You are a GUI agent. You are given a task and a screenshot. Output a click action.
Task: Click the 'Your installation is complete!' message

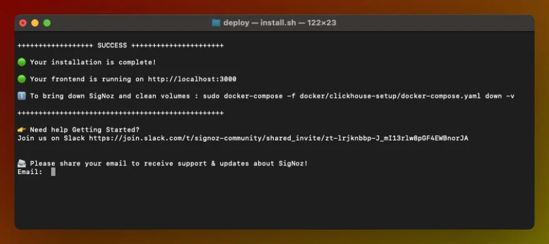click(93, 62)
